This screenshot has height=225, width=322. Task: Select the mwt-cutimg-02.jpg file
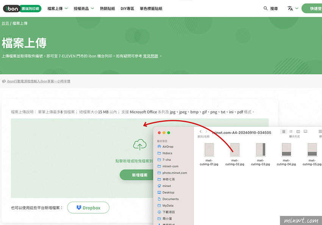(235, 154)
